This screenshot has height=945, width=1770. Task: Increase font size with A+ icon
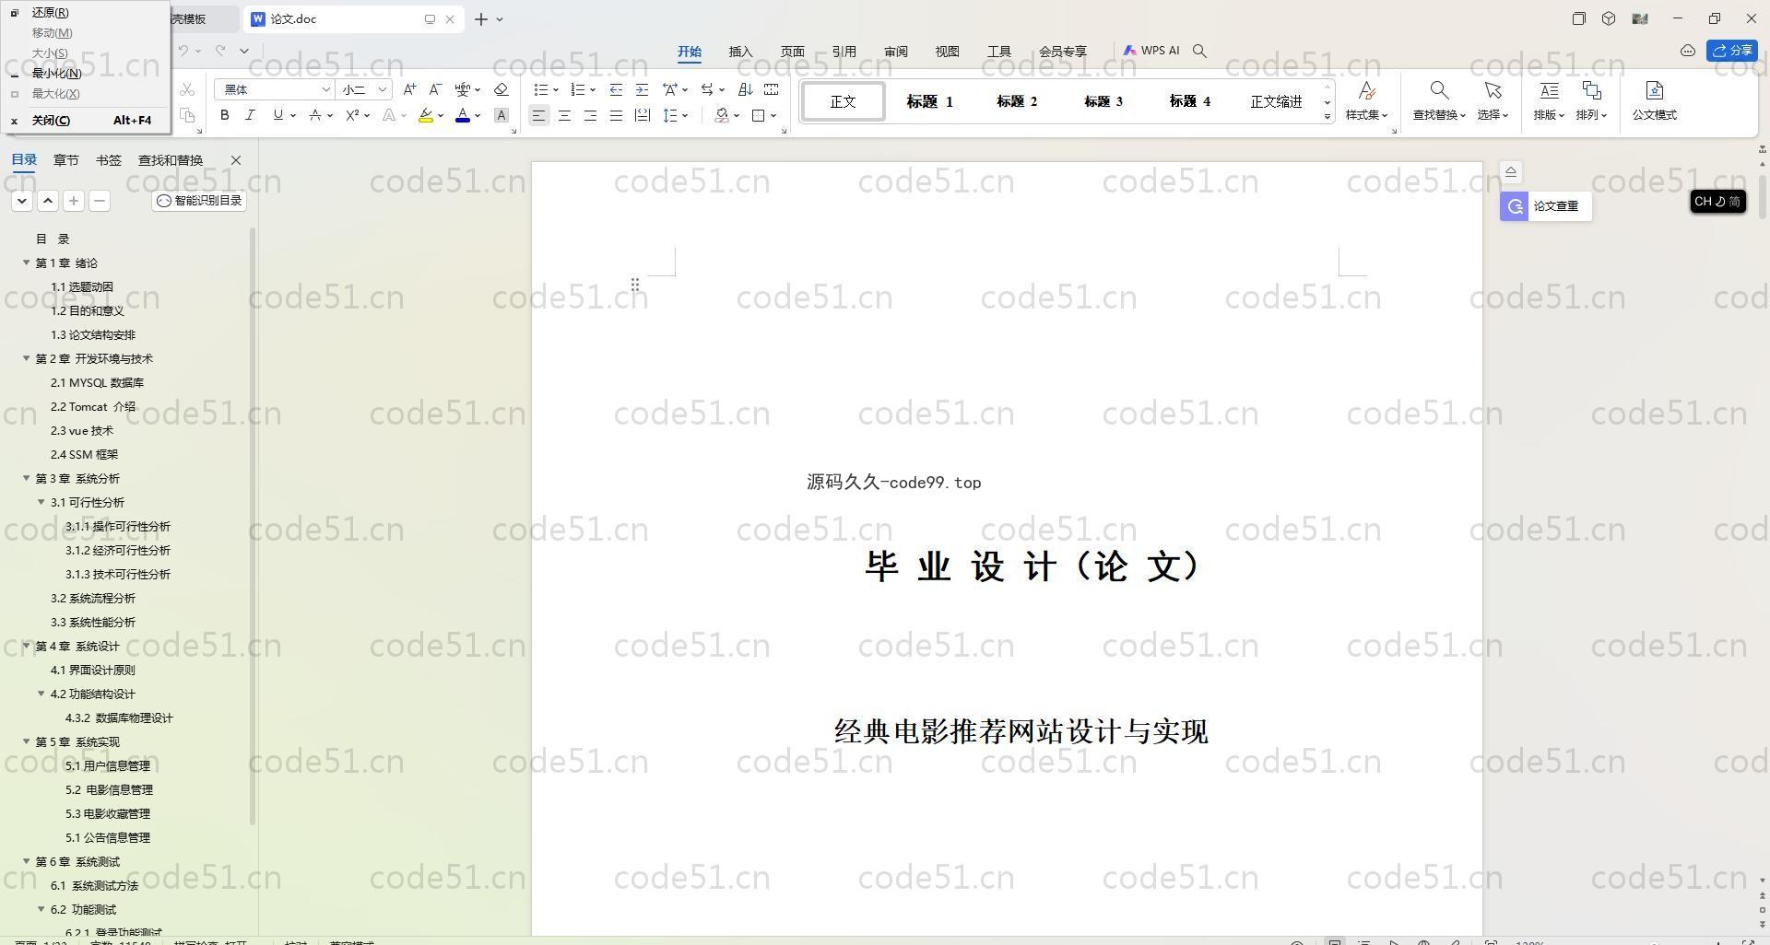[x=409, y=89]
